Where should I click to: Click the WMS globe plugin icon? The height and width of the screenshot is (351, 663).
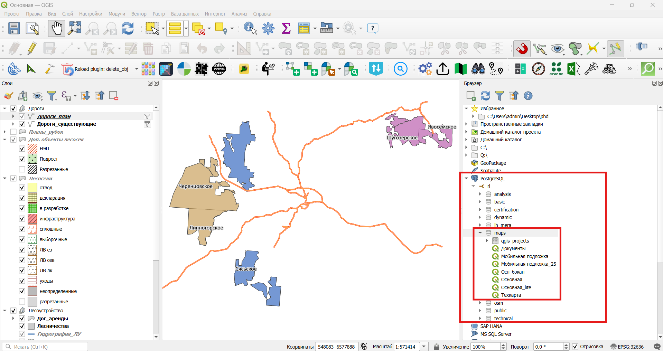(219, 69)
